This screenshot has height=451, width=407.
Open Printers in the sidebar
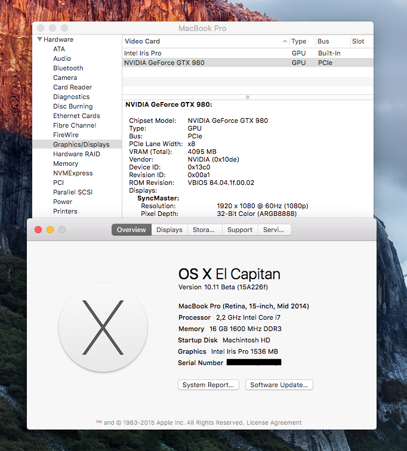pyautogui.click(x=65, y=211)
